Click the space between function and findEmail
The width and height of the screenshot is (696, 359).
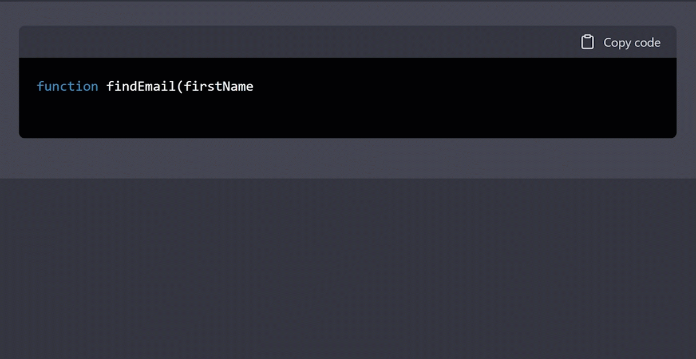click(102, 86)
